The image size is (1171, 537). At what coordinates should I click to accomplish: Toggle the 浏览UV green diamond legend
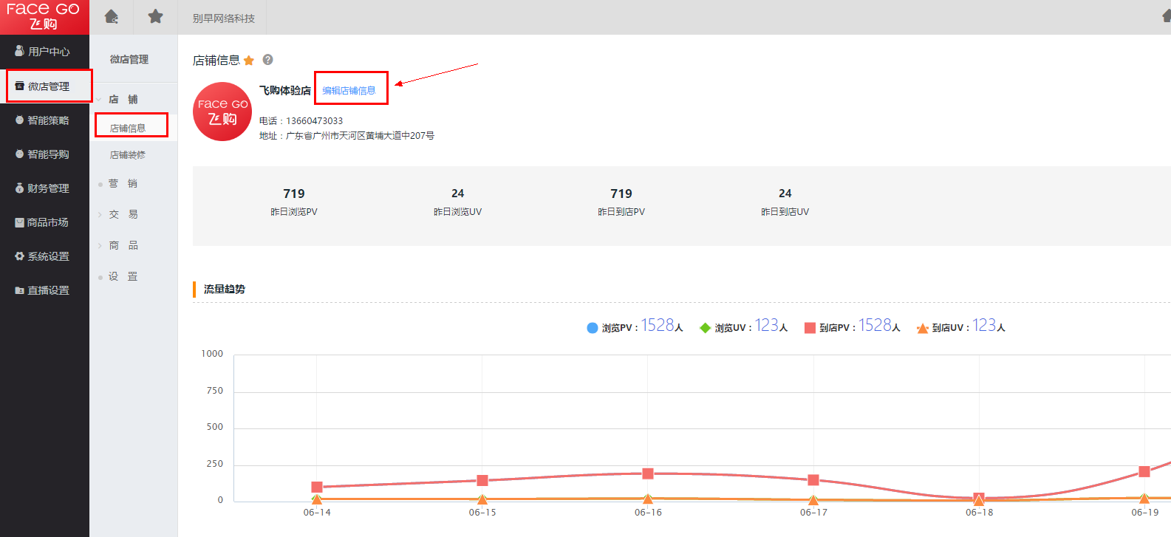coord(742,327)
